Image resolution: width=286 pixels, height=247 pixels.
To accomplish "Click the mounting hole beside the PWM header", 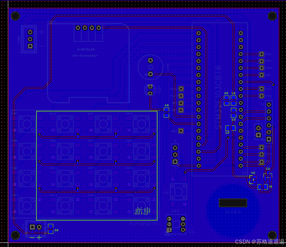I will (15, 16).
